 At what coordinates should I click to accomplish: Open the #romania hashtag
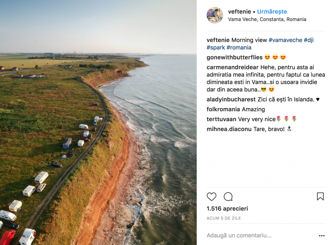coord(239,47)
